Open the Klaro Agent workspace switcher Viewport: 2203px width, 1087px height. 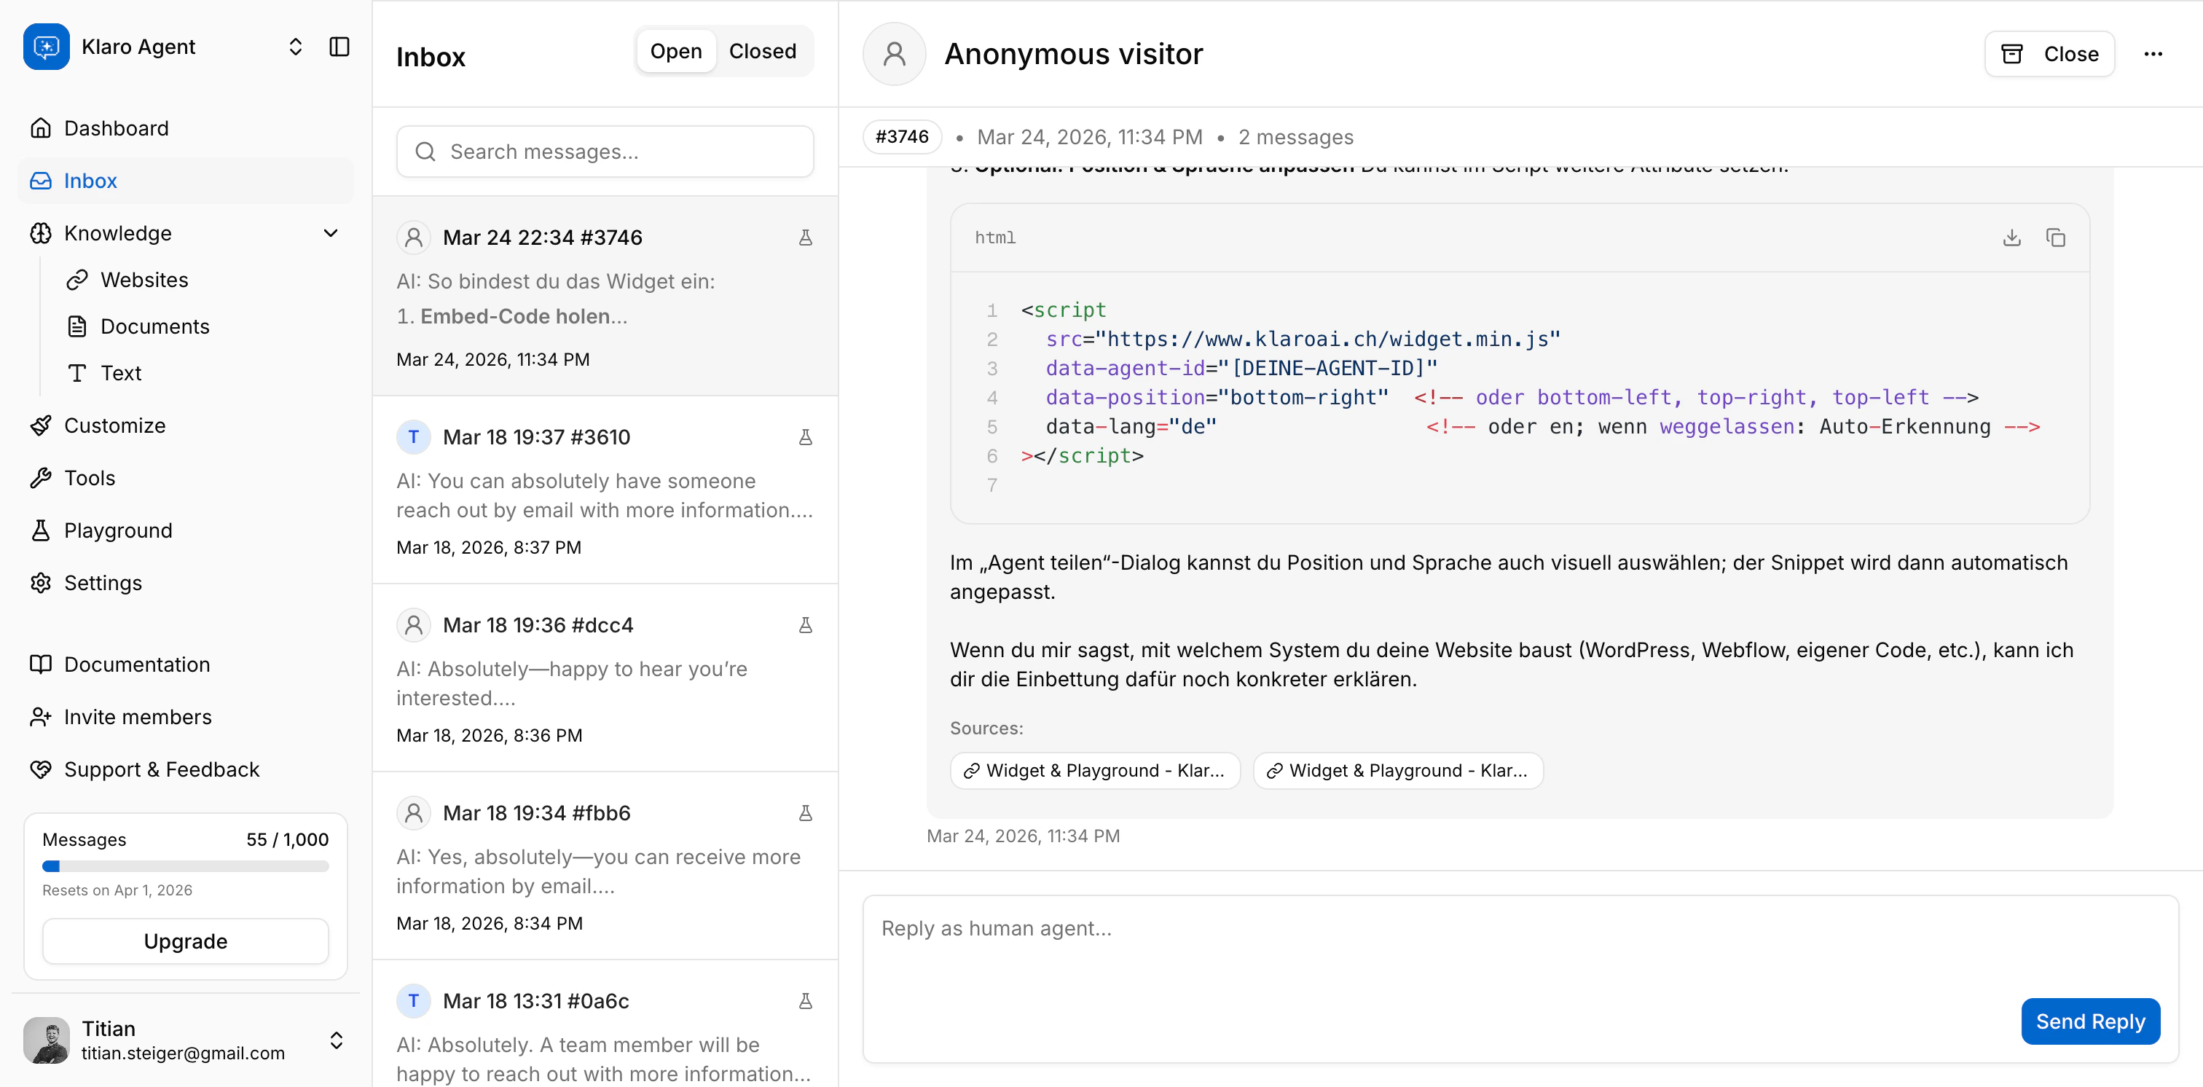(x=295, y=47)
